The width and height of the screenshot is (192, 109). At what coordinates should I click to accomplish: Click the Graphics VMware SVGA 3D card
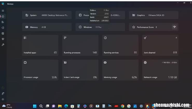point(154,15)
